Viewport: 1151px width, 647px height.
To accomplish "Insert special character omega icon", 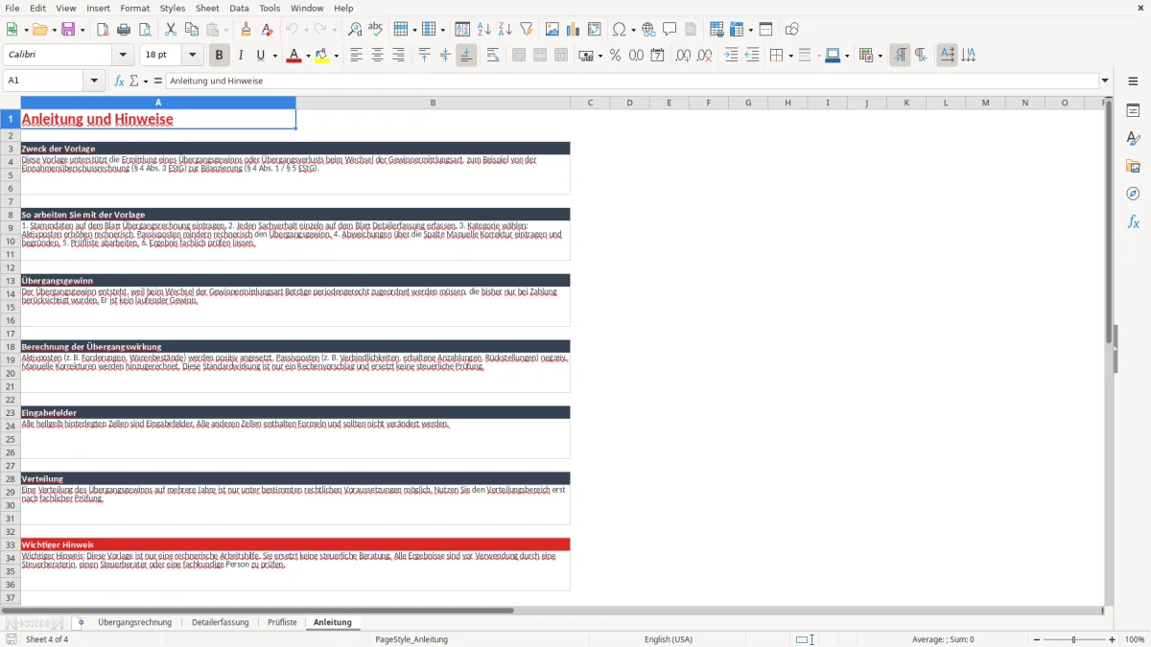I will pos(619,30).
